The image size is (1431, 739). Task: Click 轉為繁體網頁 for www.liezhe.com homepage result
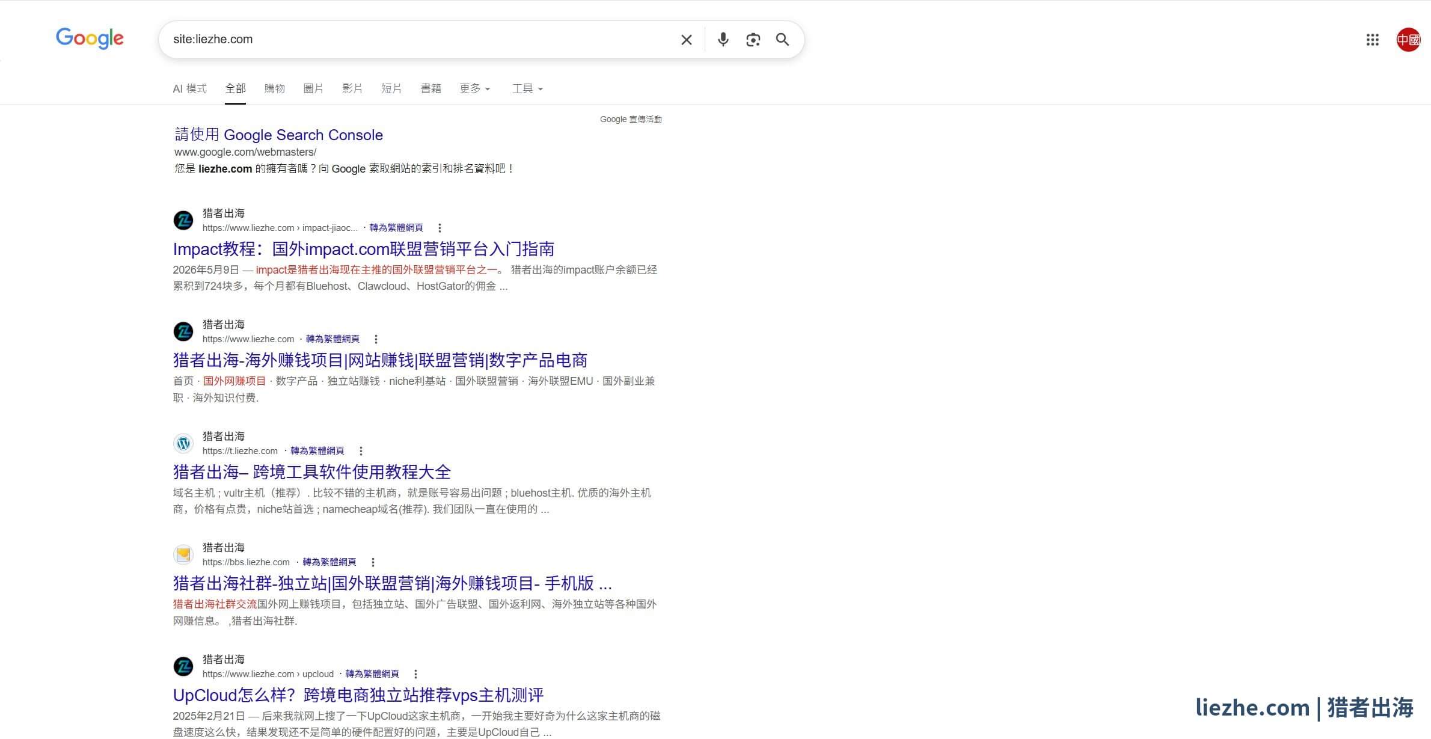click(332, 339)
